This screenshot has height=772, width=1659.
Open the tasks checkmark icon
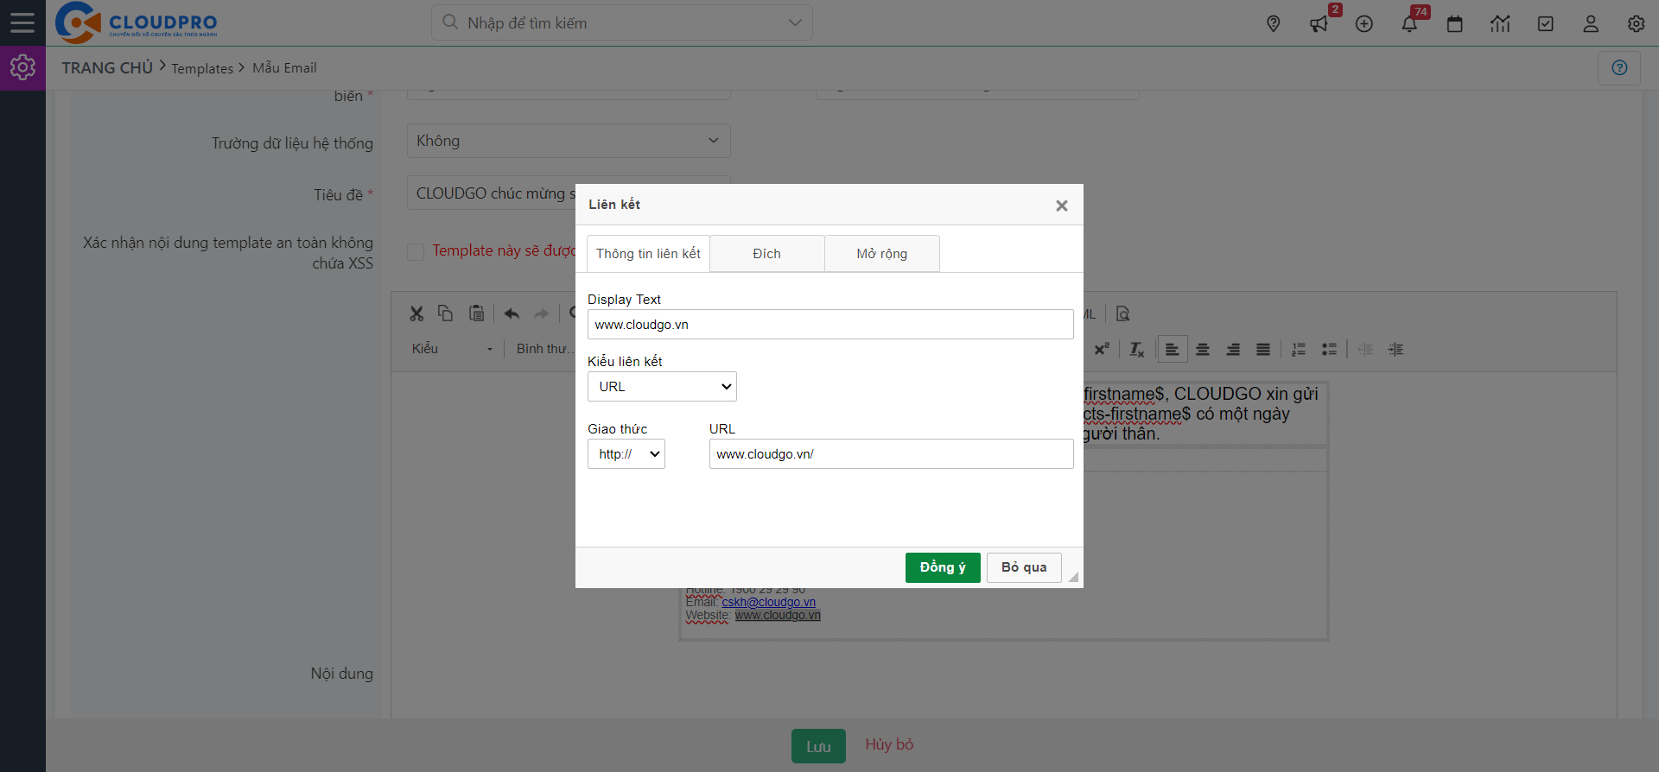point(1546,23)
